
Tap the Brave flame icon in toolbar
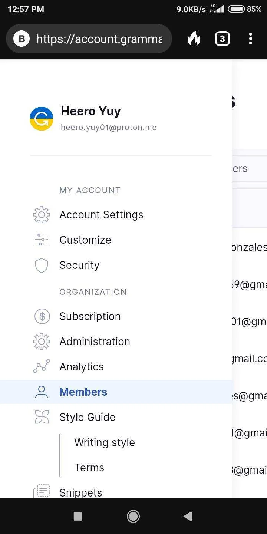194,39
